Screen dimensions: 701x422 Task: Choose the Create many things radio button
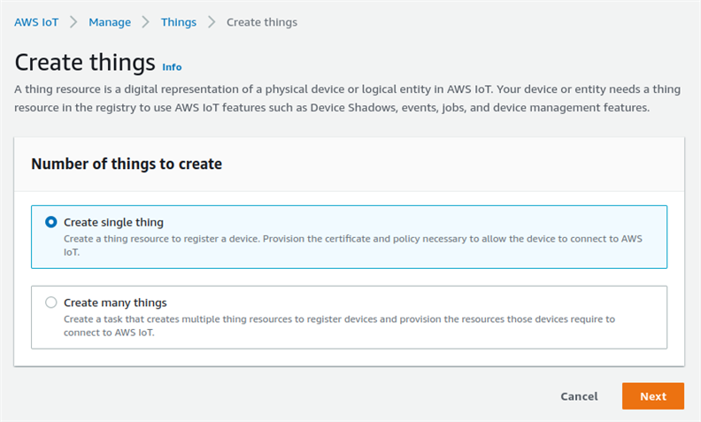(51, 303)
